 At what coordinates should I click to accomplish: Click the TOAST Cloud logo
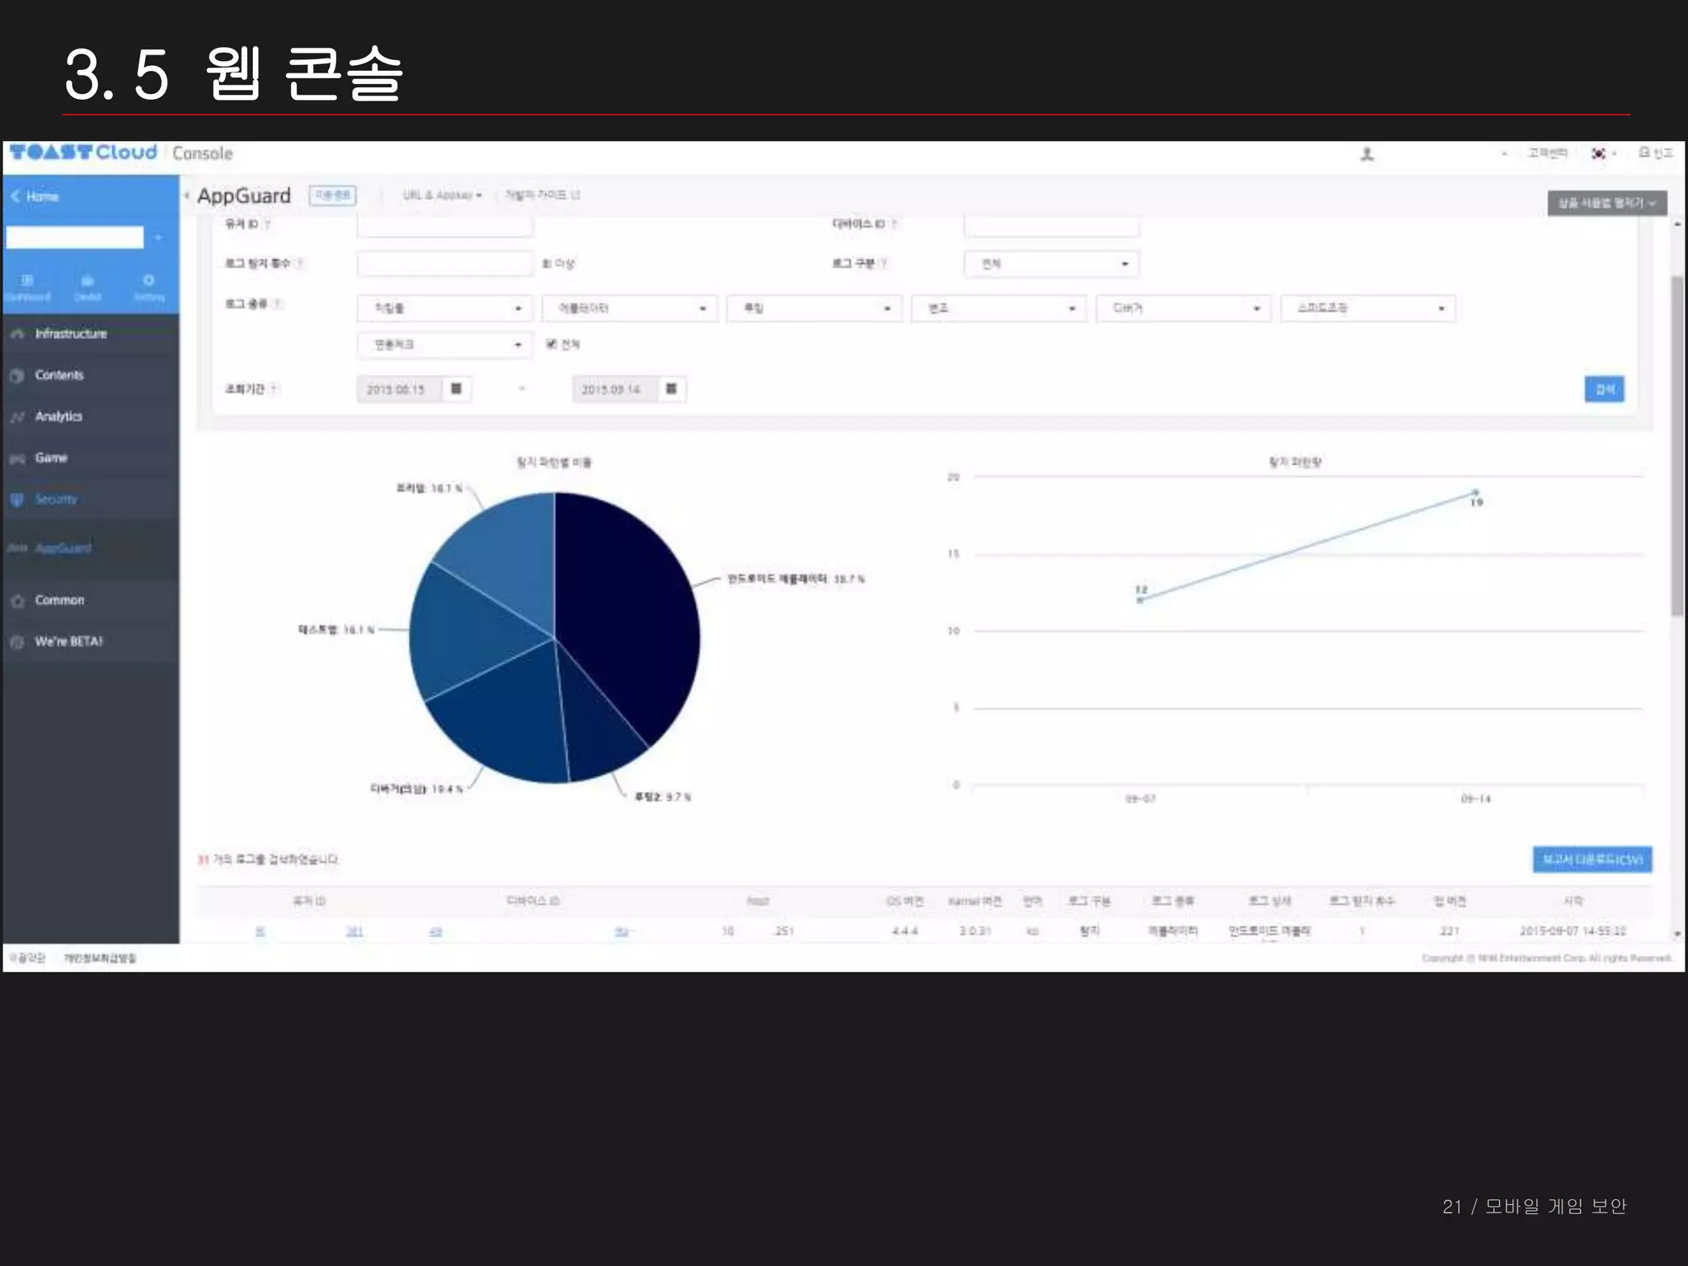[x=82, y=152]
